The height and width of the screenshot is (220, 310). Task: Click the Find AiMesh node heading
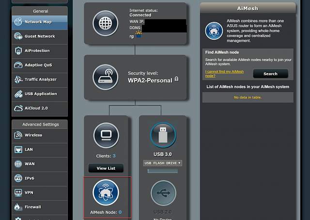pos(222,52)
